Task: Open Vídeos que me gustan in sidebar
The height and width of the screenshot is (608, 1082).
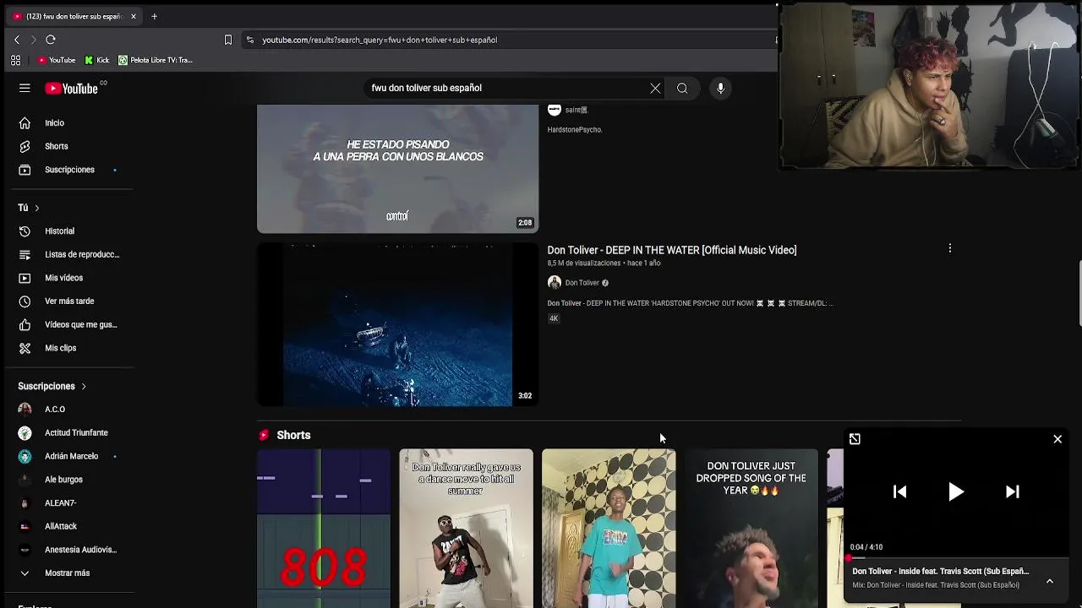Action: [68, 324]
